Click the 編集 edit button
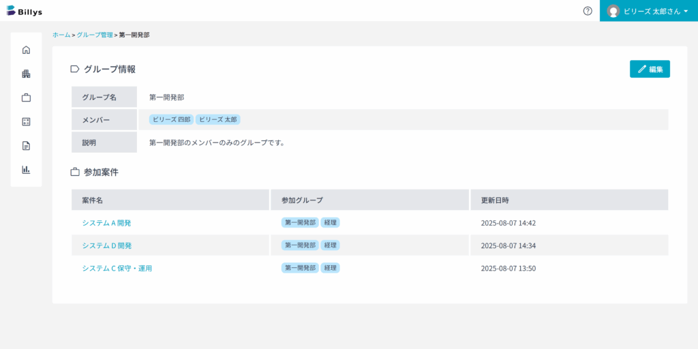The height and width of the screenshot is (349, 698). pos(650,69)
